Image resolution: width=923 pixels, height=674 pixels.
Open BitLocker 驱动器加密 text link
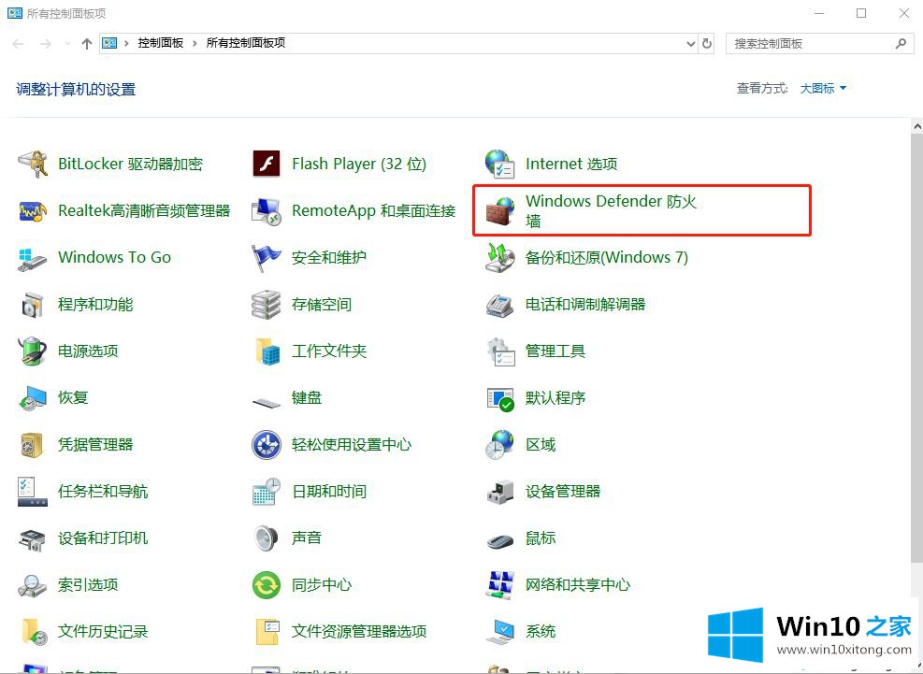(x=130, y=164)
